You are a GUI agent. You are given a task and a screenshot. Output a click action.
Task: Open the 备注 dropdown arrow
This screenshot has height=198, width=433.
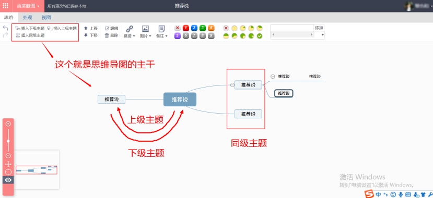[167, 36]
